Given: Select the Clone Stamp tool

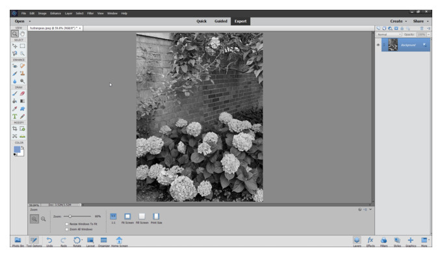Looking at the screenshot, I should 23,74.
